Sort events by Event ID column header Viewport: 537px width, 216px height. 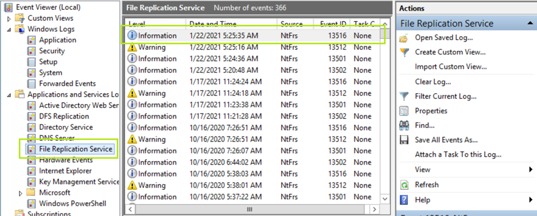pyautogui.click(x=333, y=24)
